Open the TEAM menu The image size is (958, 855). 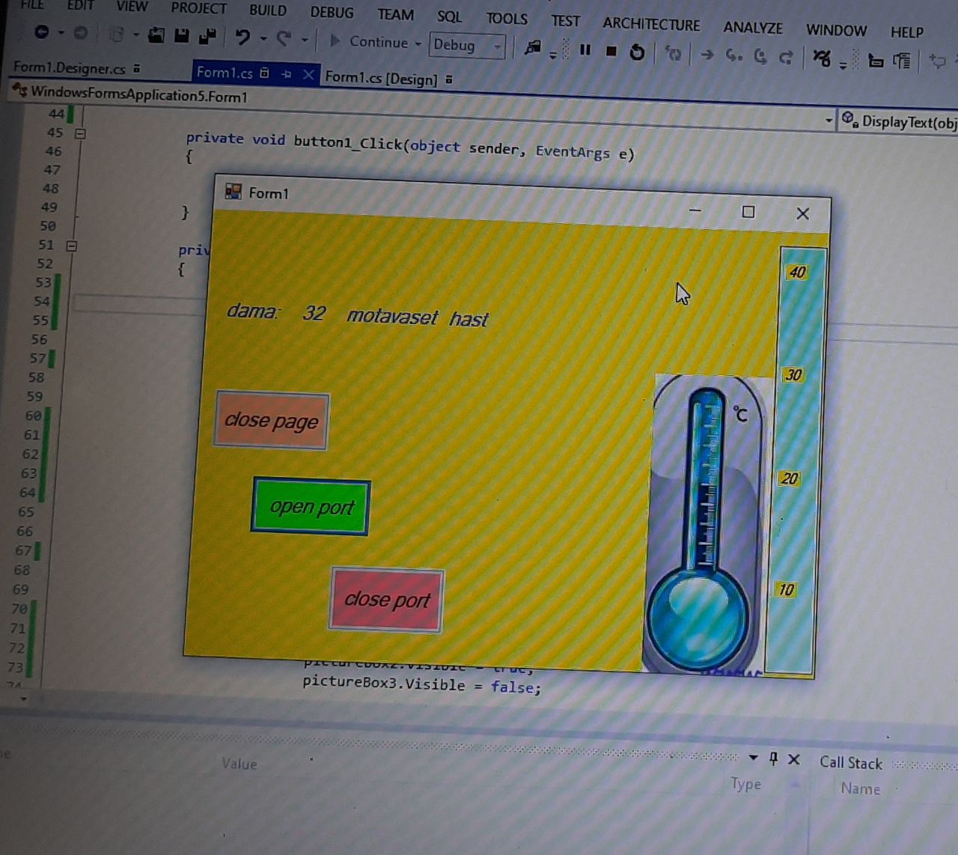395,15
